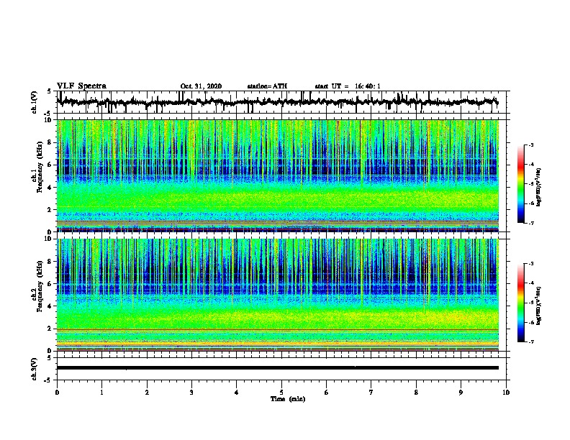Viewport: 570px width, 440px height.
Task: Click the time axis tick label '8'
Action: tap(416, 393)
